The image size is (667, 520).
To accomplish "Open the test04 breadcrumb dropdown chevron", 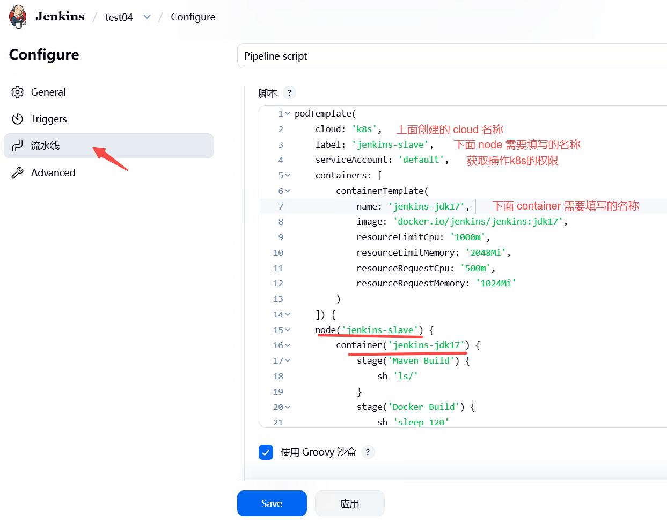I will pos(147,17).
